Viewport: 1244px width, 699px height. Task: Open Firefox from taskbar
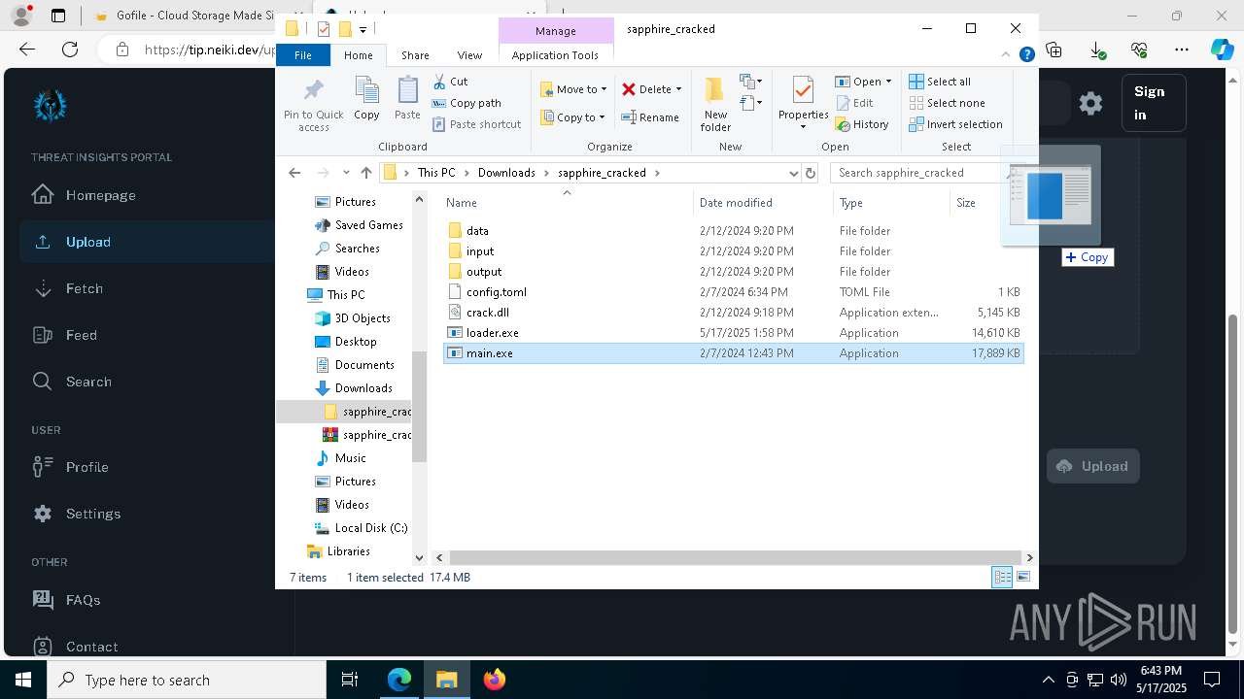495,680
